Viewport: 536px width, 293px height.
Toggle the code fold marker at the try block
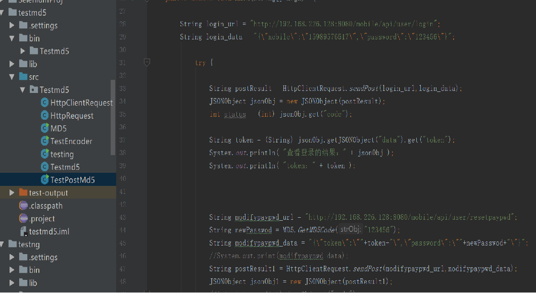147,63
